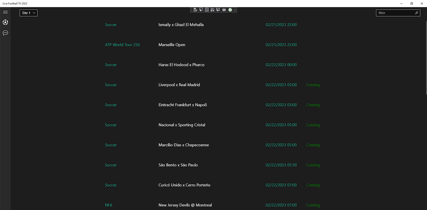
Task: Click the soccer ball sidebar icon
Action: 5,22
